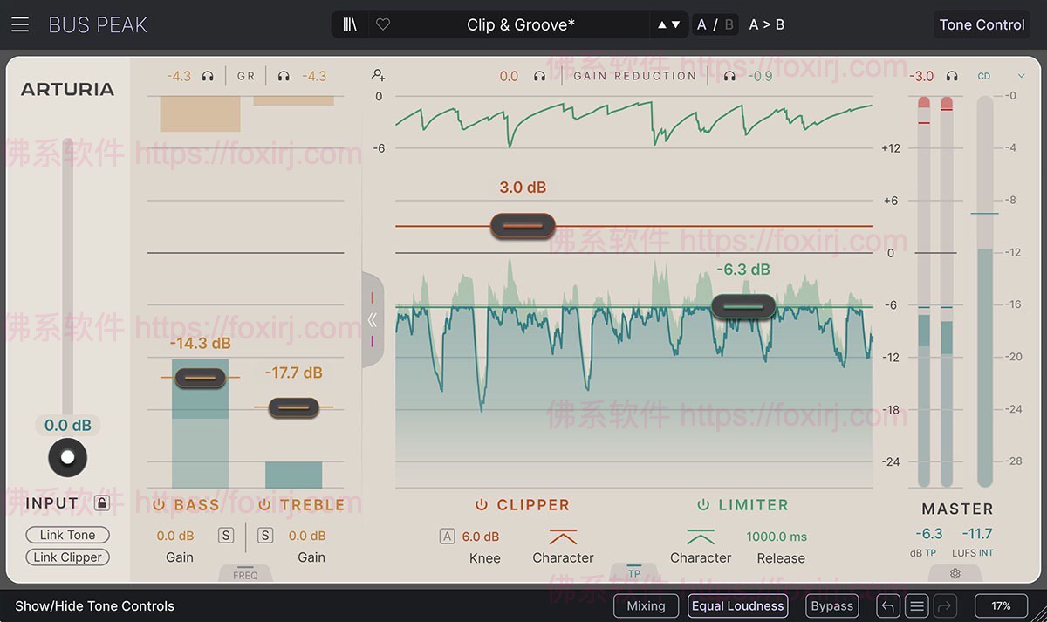Open the Clip & Groove preset name menu
This screenshot has width=1047, height=622.
[520, 24]
